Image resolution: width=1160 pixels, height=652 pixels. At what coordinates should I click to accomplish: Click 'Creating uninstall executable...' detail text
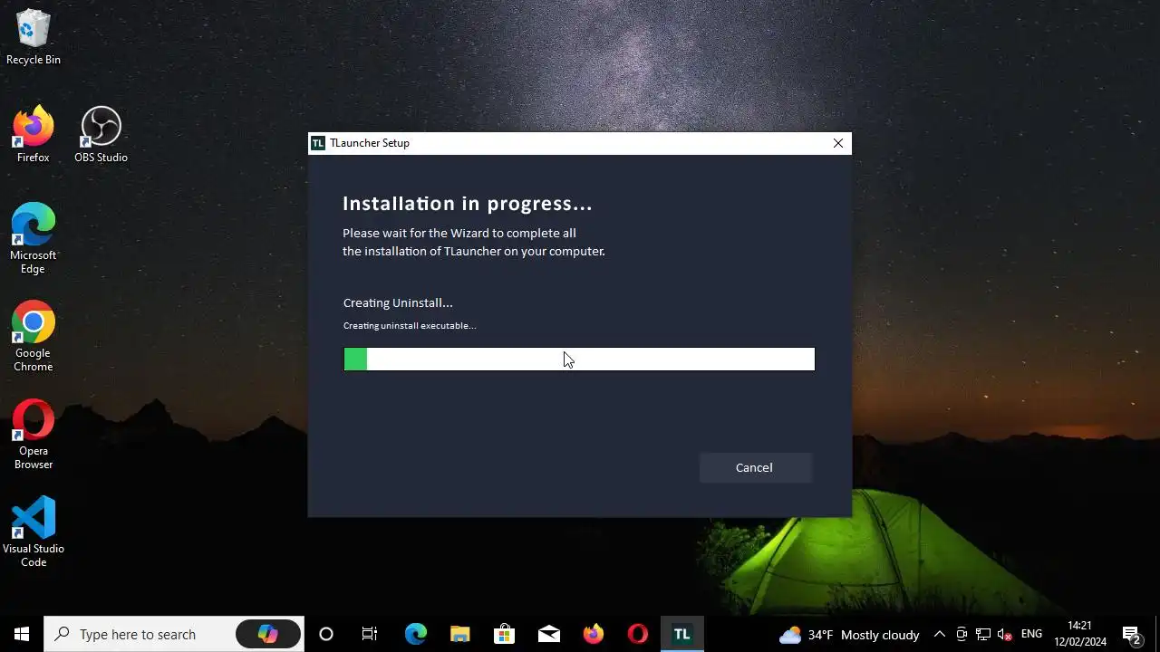[x=410, y=326]
